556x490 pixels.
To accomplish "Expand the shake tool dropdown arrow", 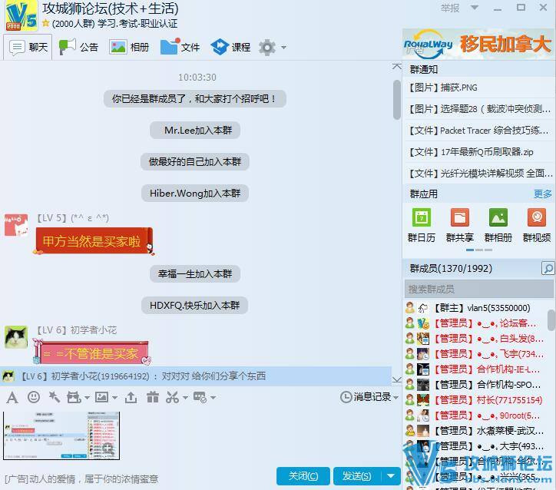I will 87,398.
